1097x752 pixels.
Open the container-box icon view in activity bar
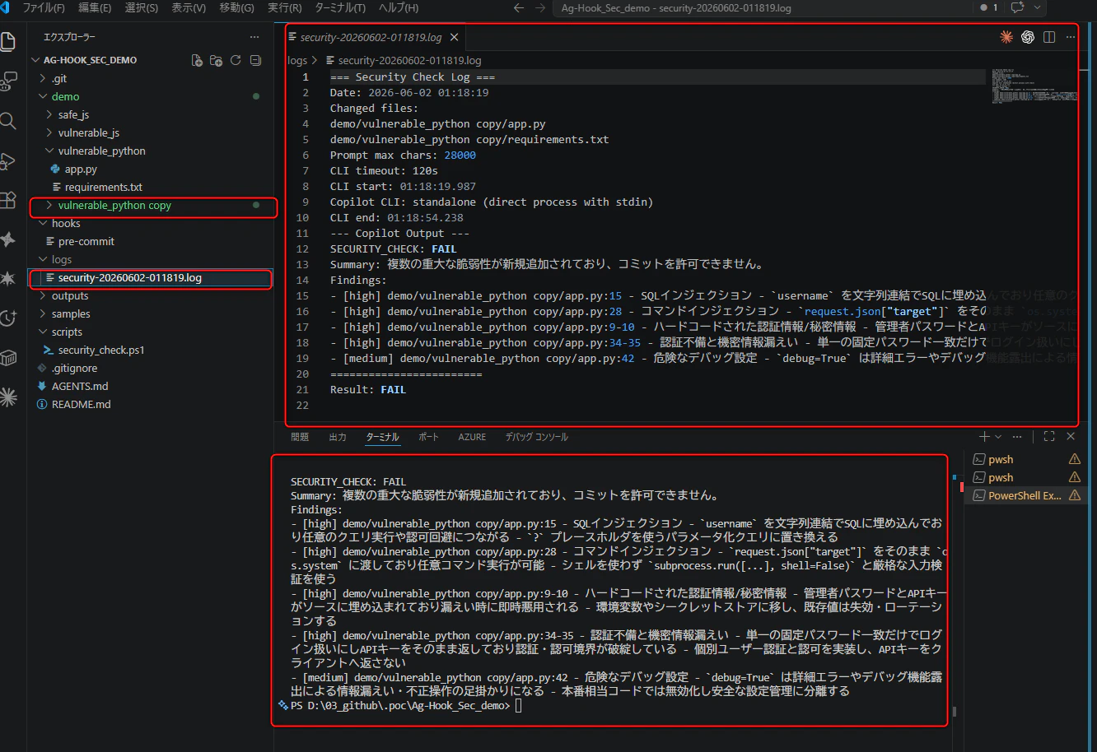7,358
